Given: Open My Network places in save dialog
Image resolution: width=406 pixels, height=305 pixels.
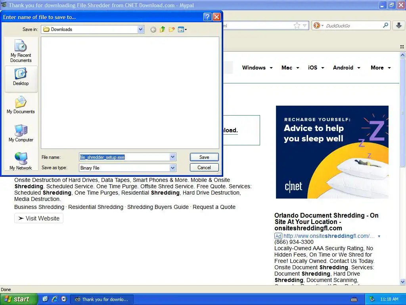Looking at the screenshot, I should point(21,161).
